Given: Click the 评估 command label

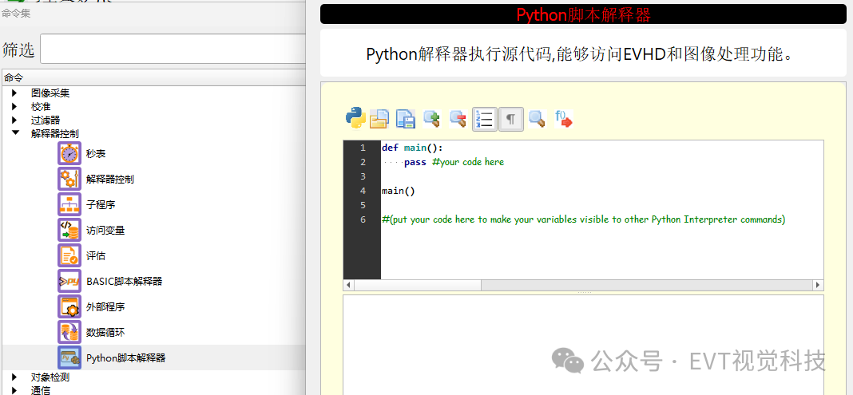Looking at the screenshot, I should point(96,256).
